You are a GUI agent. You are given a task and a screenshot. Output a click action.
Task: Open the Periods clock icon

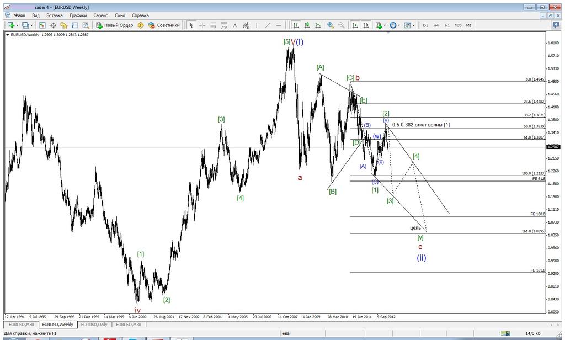393,25
